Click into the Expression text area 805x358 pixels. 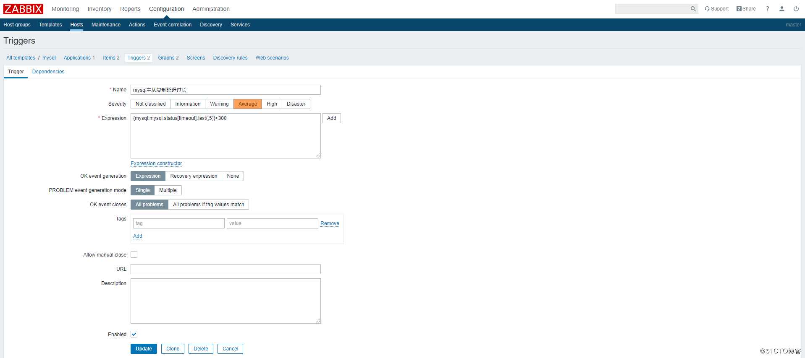tap(226, 136)
